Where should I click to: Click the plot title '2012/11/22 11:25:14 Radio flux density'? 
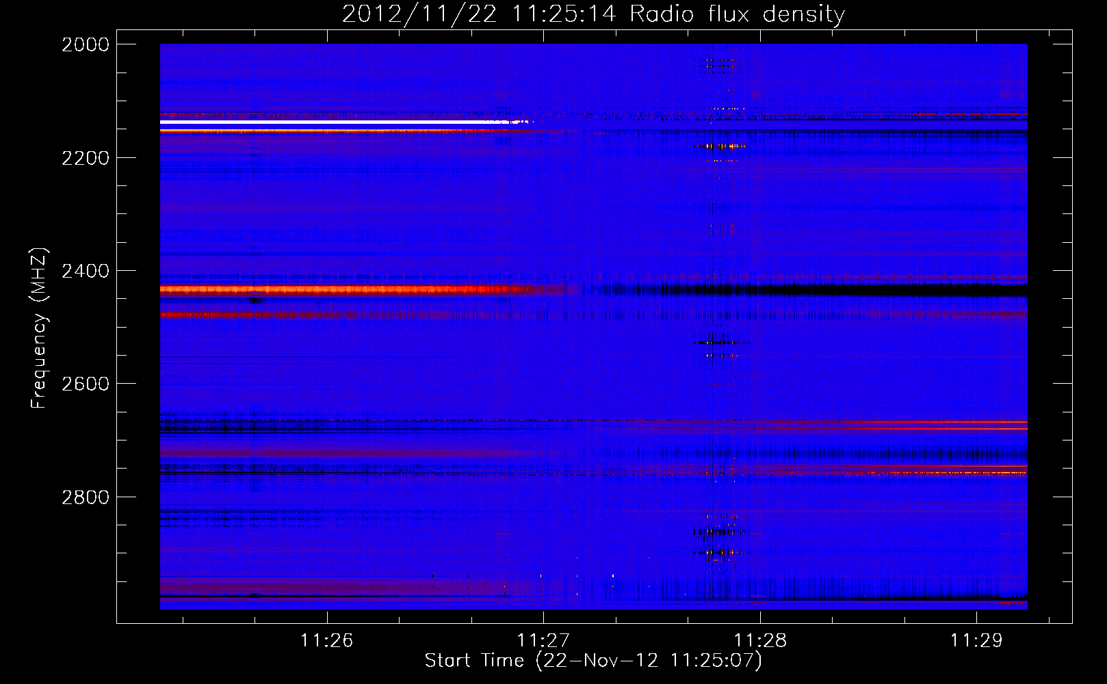[x=593, y=14]
